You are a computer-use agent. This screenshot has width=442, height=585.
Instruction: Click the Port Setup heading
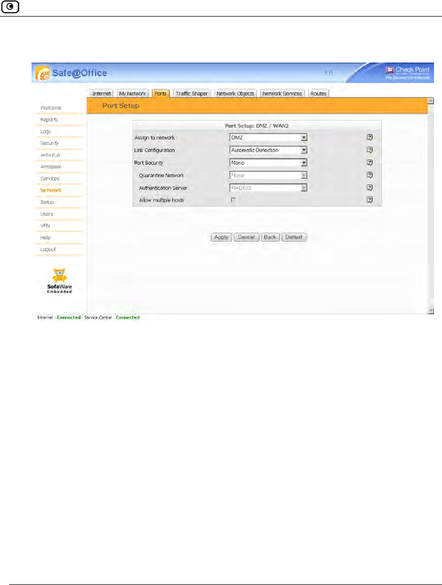121,106
